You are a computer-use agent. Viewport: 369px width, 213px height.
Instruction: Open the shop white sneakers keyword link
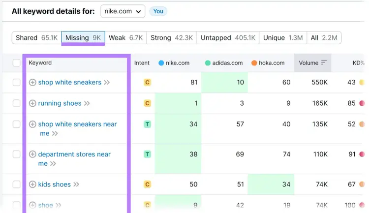pyautogui.click(x=70, y=82)
